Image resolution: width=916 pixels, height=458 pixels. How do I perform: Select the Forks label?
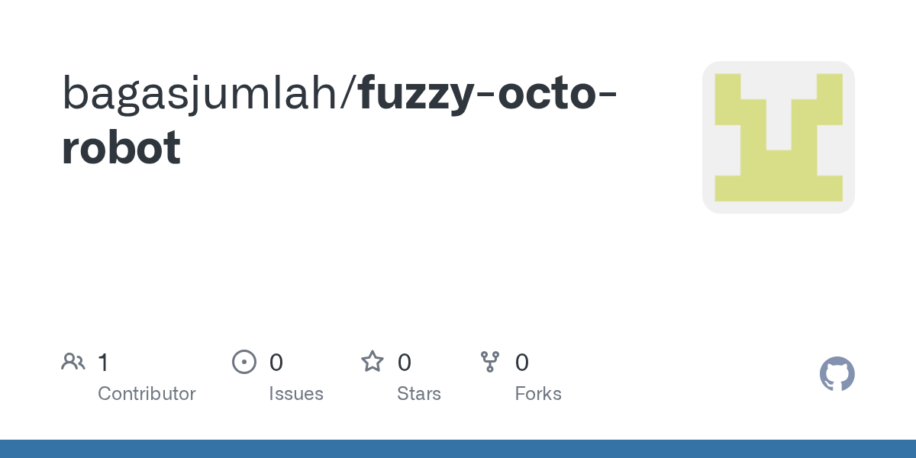(538, 394)
